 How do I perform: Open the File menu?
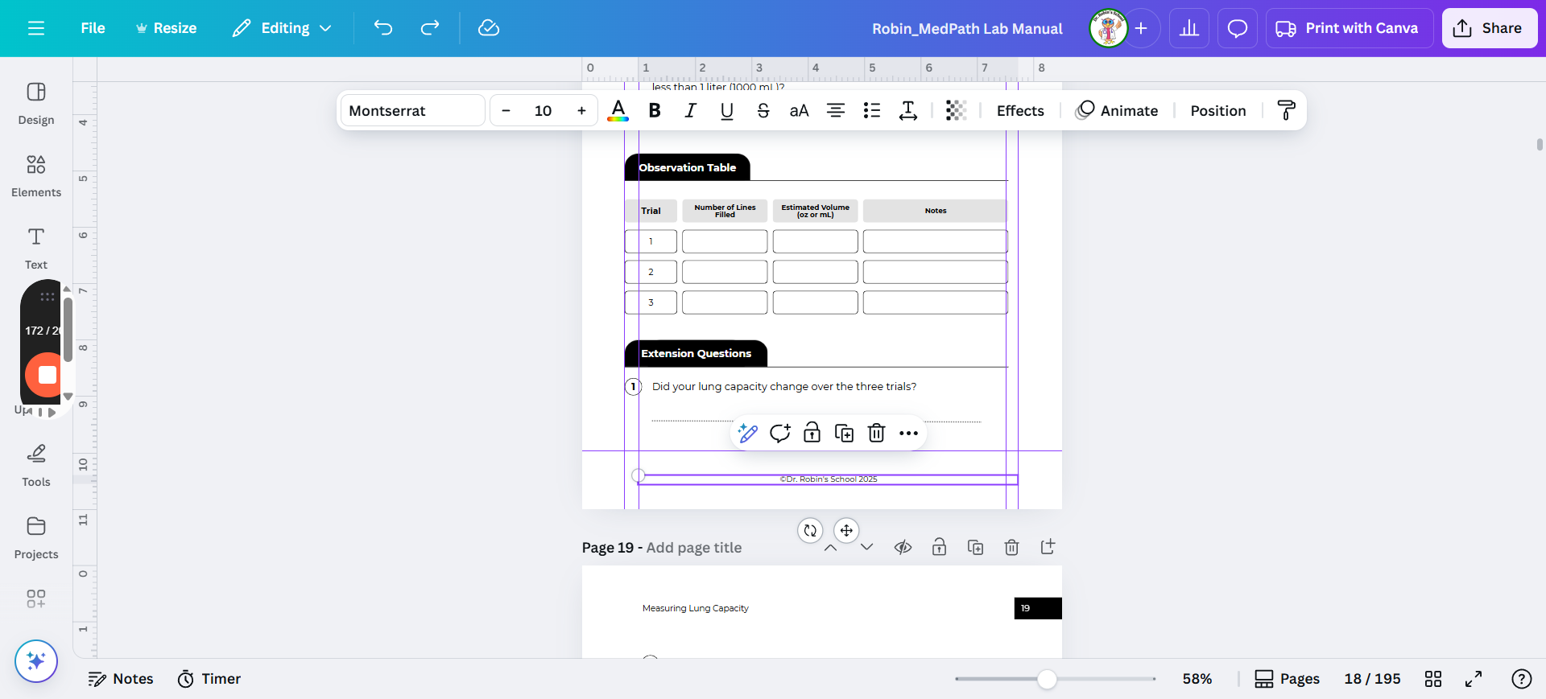93,28
